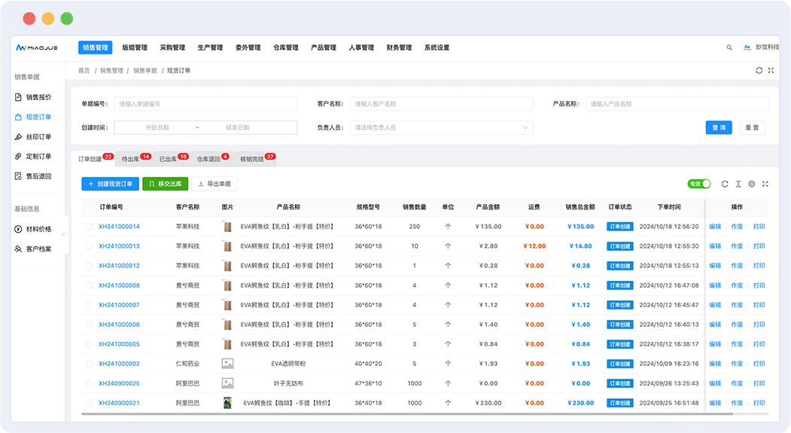Click 打印 for order XH241000008
This screenshot has height=433, width=791.
click(x=759, y=285)
